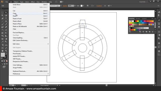This screenshot has width=161, height=91.
Task: Open the brush definition Basic dropdown
Action: pos(61,6)
